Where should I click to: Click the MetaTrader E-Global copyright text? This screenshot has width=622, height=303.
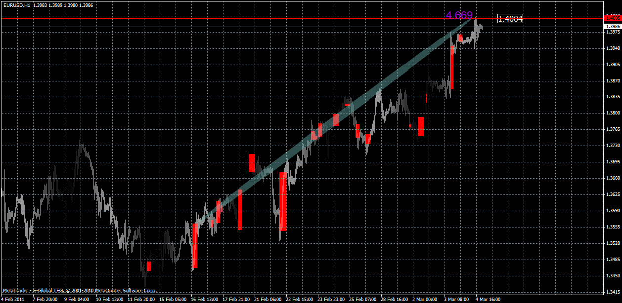click(x=79, y=291)
